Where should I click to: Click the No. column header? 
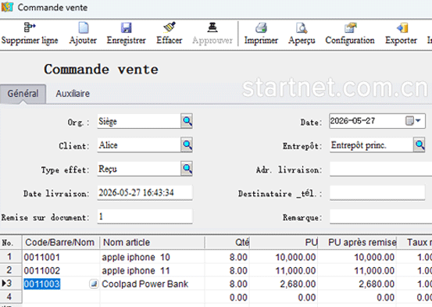coord(11,242)
